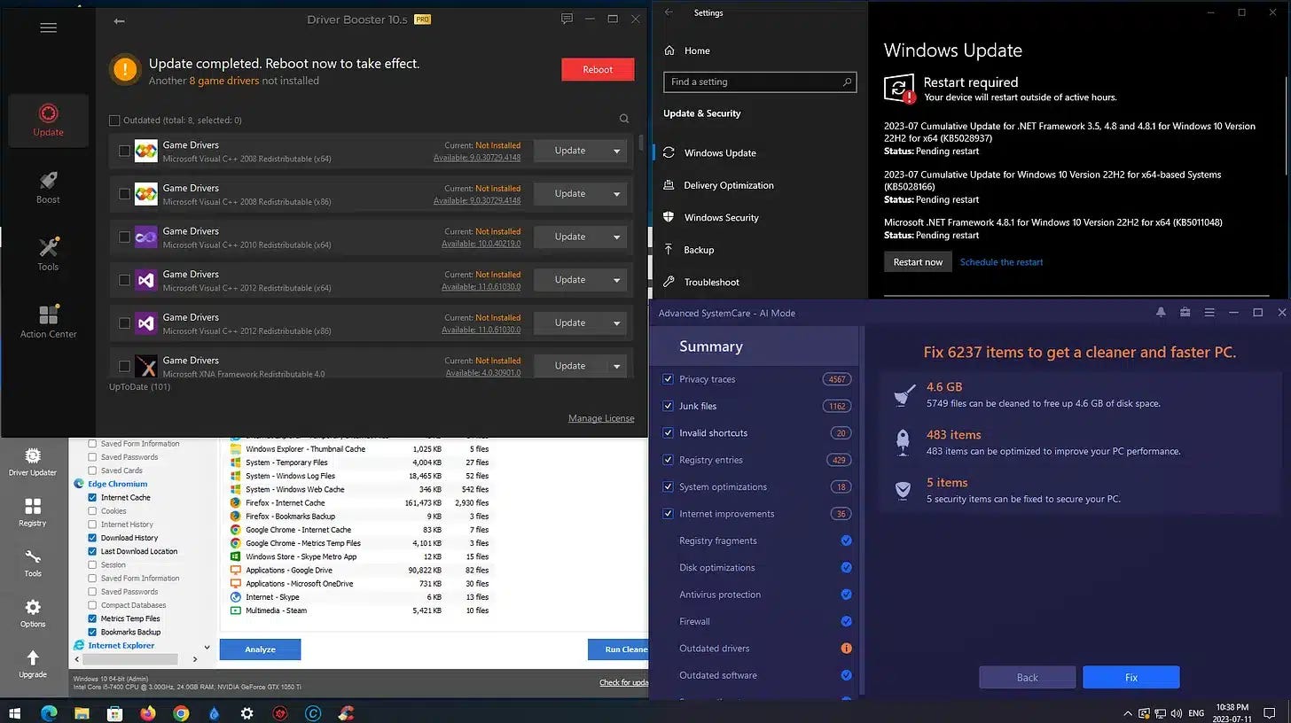
Task: Open CCleaner taskbar icon
Action: point(347,712)
